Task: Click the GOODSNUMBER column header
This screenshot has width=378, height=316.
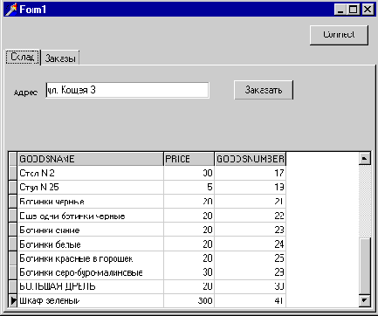Action: coord(251,159)
